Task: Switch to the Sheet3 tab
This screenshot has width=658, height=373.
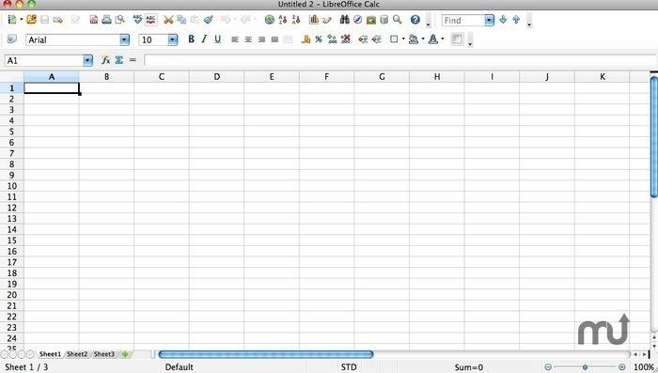Action: pyautogui.click(x=103, y=354)
